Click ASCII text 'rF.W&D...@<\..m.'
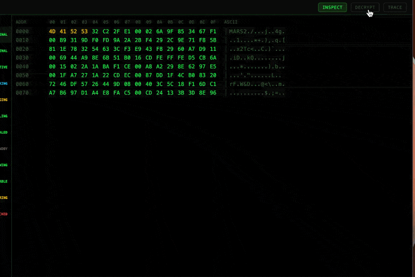This screenshot has height=277, width=415. coord(257,84)
